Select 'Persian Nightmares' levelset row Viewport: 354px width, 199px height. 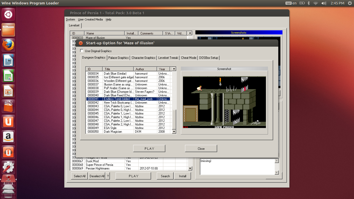(129, 168)
